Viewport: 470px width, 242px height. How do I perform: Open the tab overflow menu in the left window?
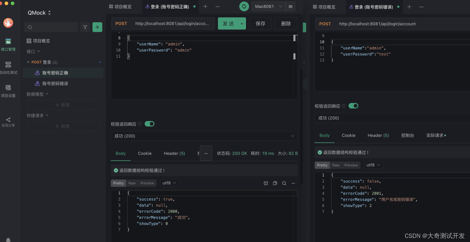(x=217, y=7)
